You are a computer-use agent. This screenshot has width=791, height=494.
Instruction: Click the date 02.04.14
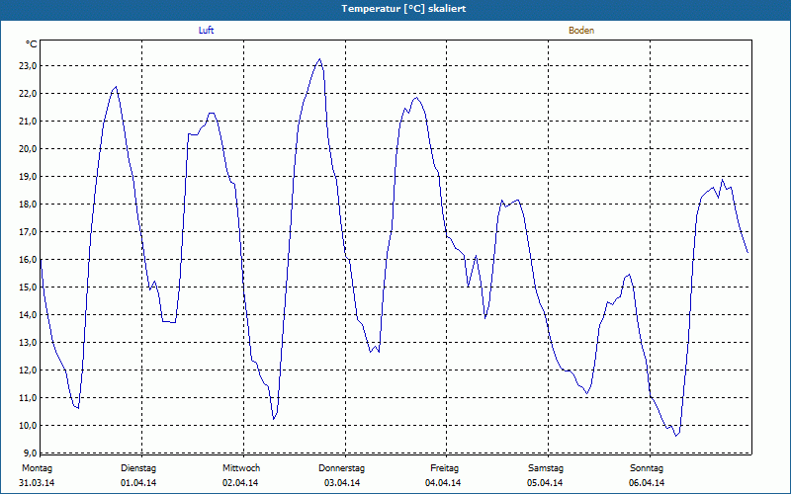click(x=240, y=483)
